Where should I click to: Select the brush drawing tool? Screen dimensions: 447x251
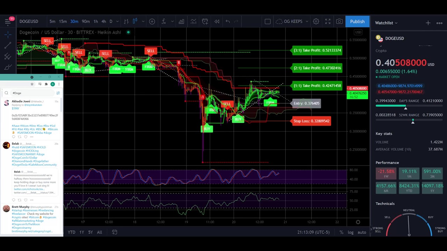tap(8, 67)
